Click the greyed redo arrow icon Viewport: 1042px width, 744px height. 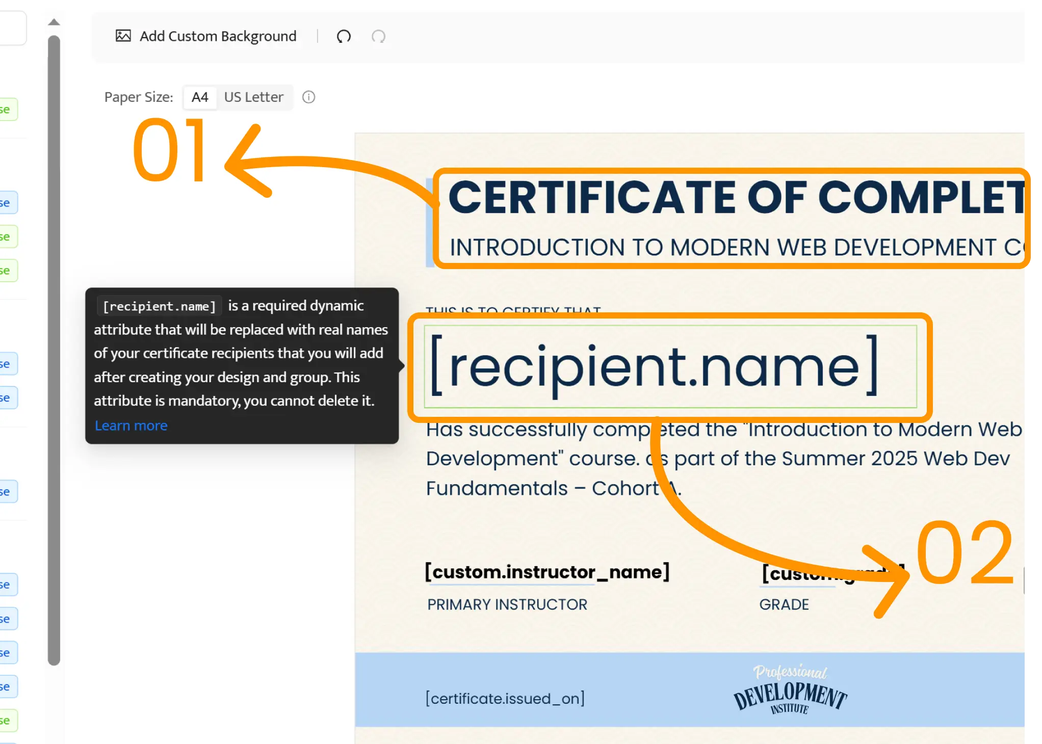pyautogui.click(x=378, y=36)
